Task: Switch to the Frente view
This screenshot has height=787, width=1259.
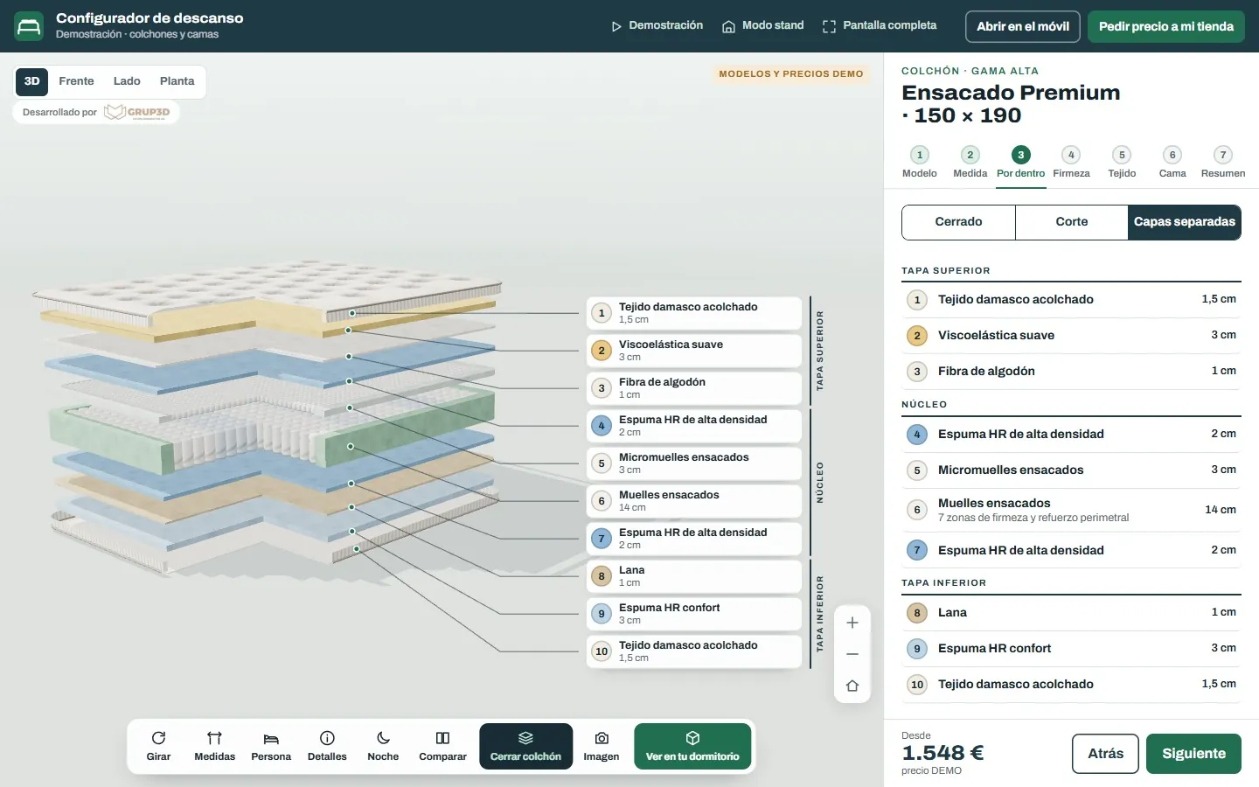Action: [x=76, y=81]
